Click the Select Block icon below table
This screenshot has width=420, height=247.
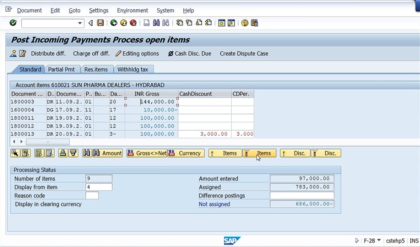tap(39, 153)
